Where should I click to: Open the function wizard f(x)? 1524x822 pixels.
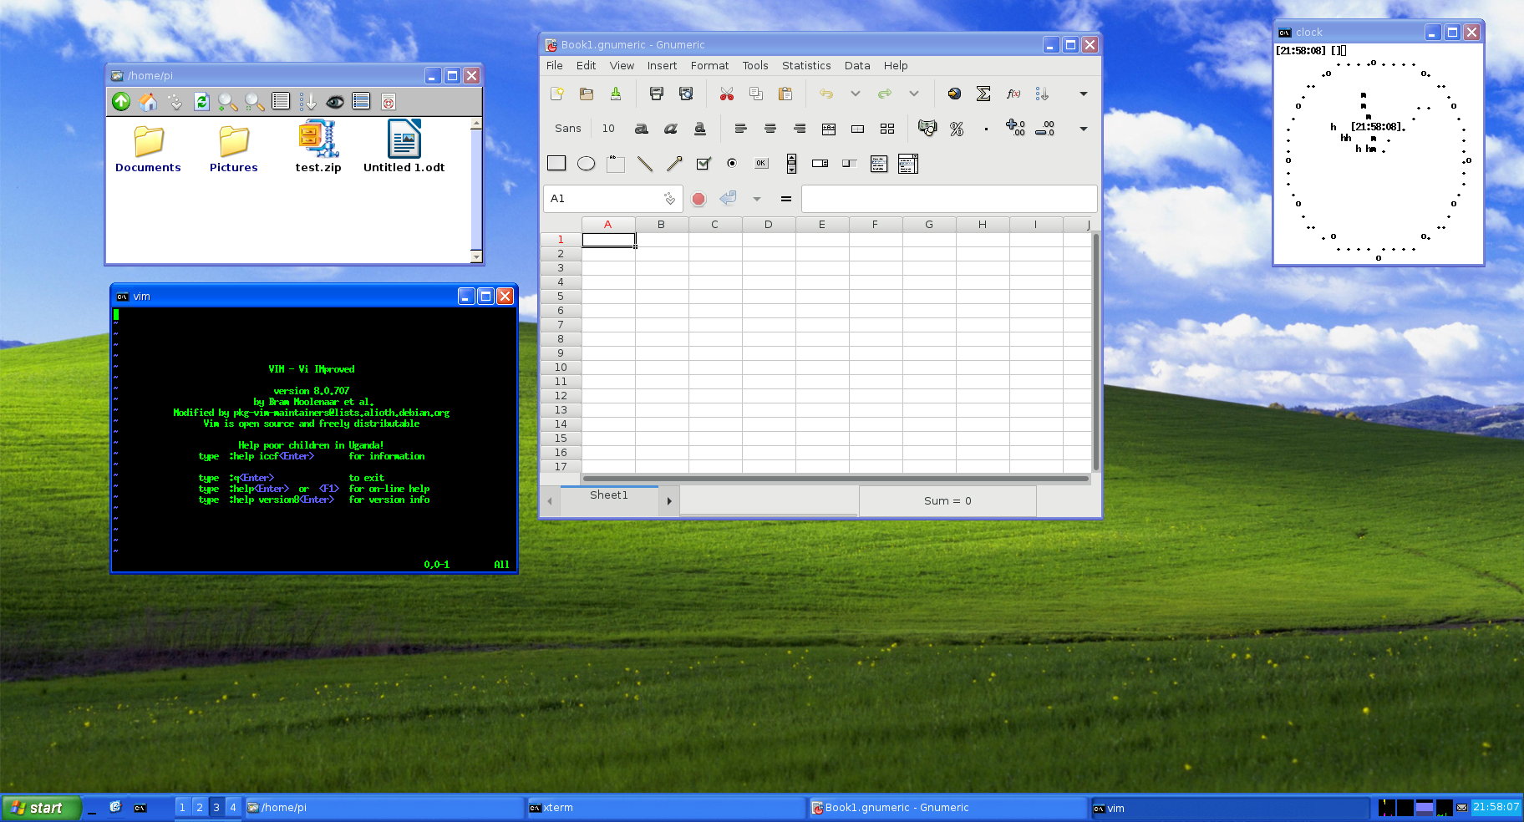tap(1013, 94)
